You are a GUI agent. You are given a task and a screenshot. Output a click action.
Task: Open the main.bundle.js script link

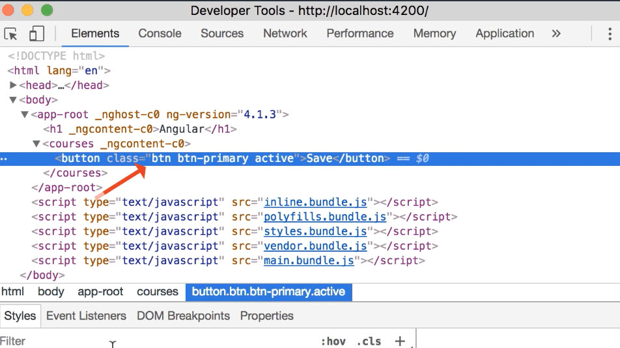tap(309, 261)
